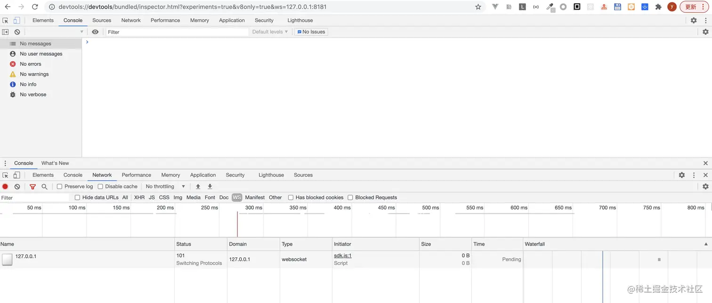Clear the network log

(x=17, y=186)
